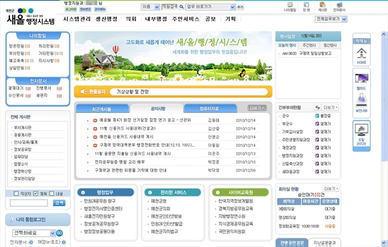Click the refresh icon next to 간부부재현황
The image size is (388, 247).
coord(318,107)
